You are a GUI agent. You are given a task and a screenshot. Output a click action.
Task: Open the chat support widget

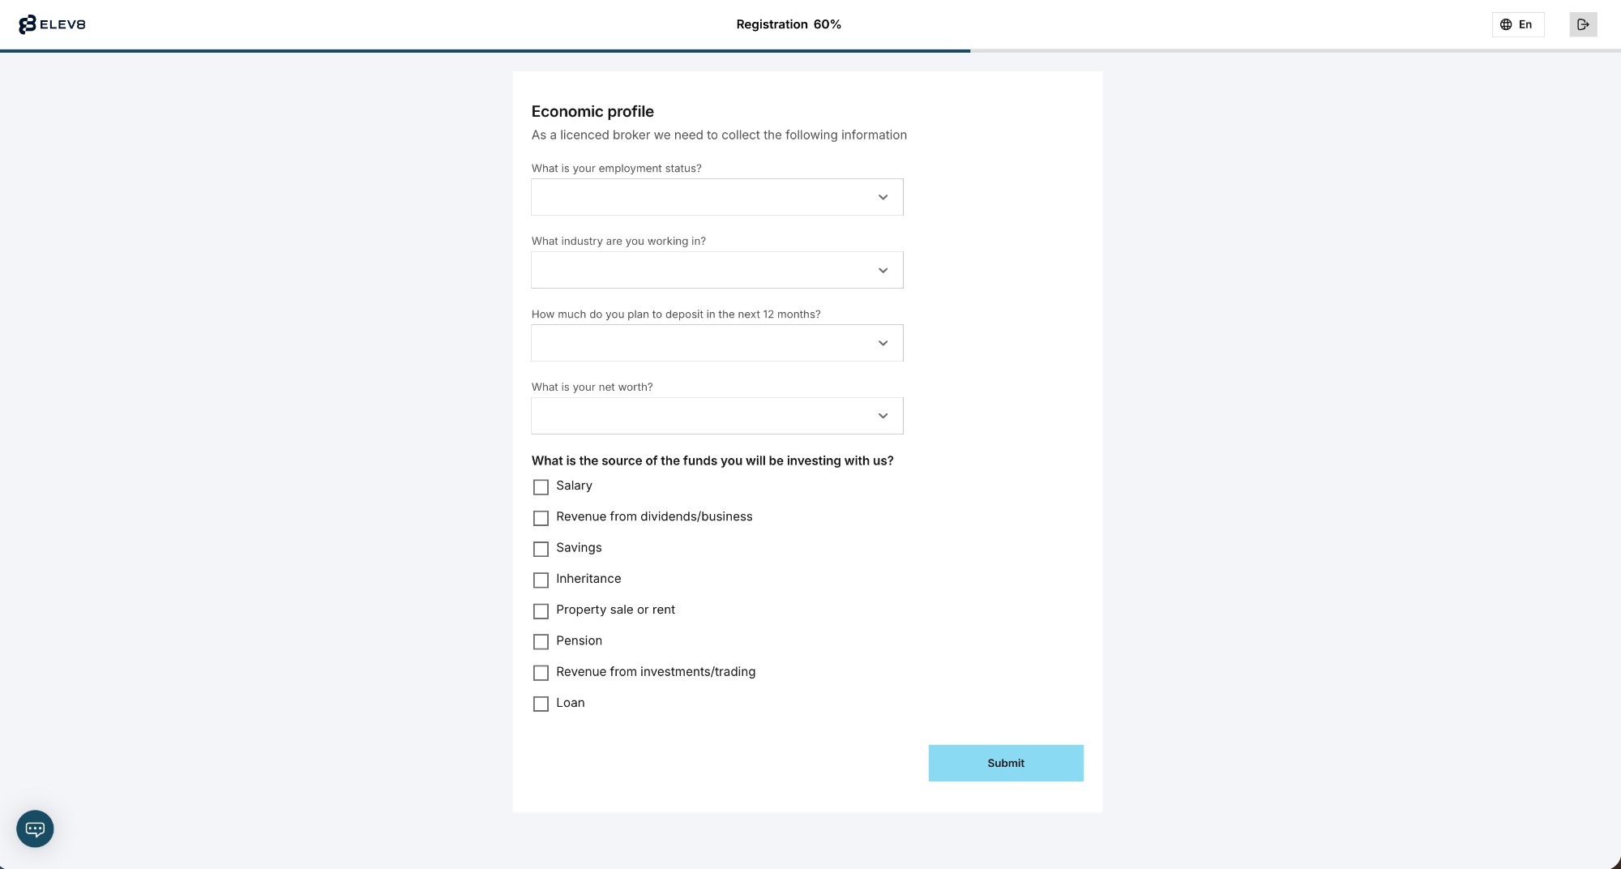point(35,828)
